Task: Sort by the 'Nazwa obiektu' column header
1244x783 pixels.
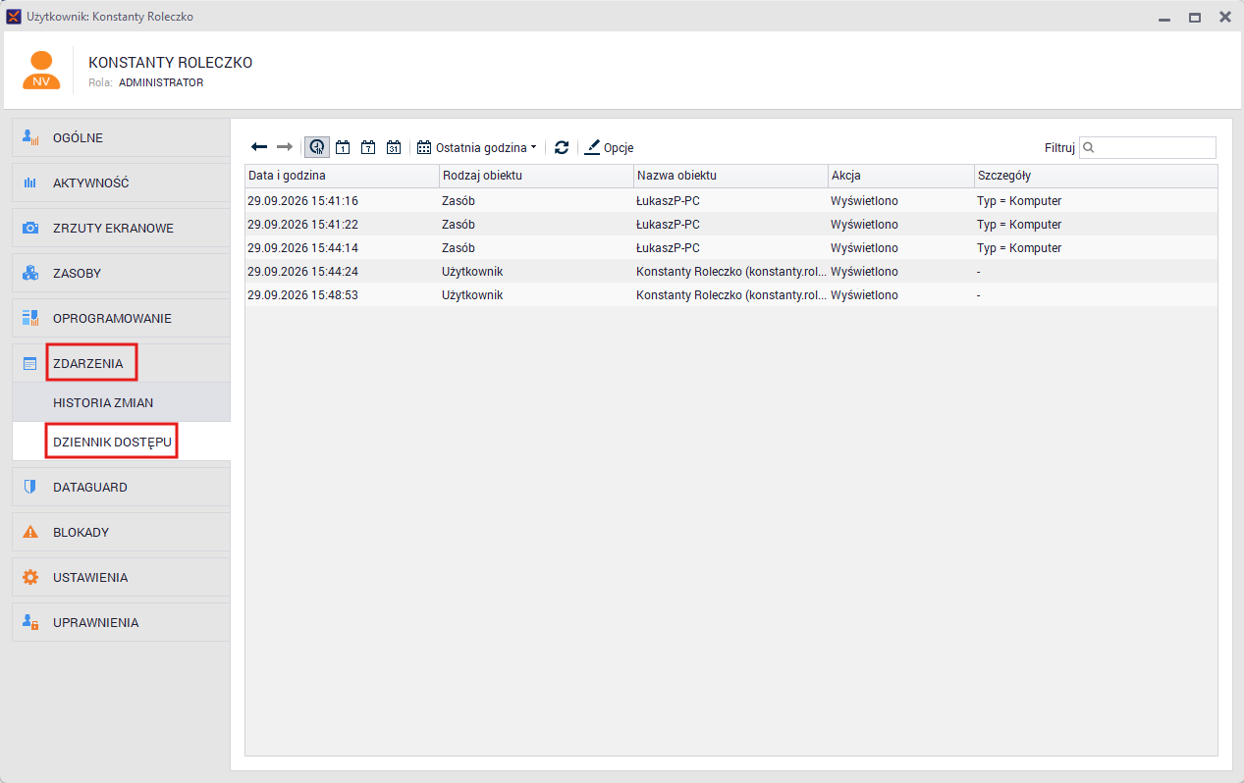Action: tap(730, 176)
